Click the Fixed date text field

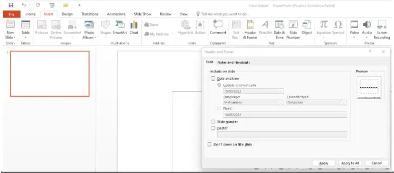coord(285,115)
